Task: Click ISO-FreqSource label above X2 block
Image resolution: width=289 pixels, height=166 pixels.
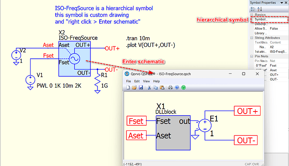Action: click(78, 38)
